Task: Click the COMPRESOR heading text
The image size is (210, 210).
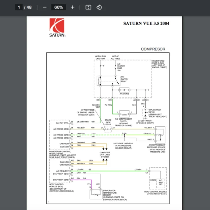Action: tap(153, 49)
